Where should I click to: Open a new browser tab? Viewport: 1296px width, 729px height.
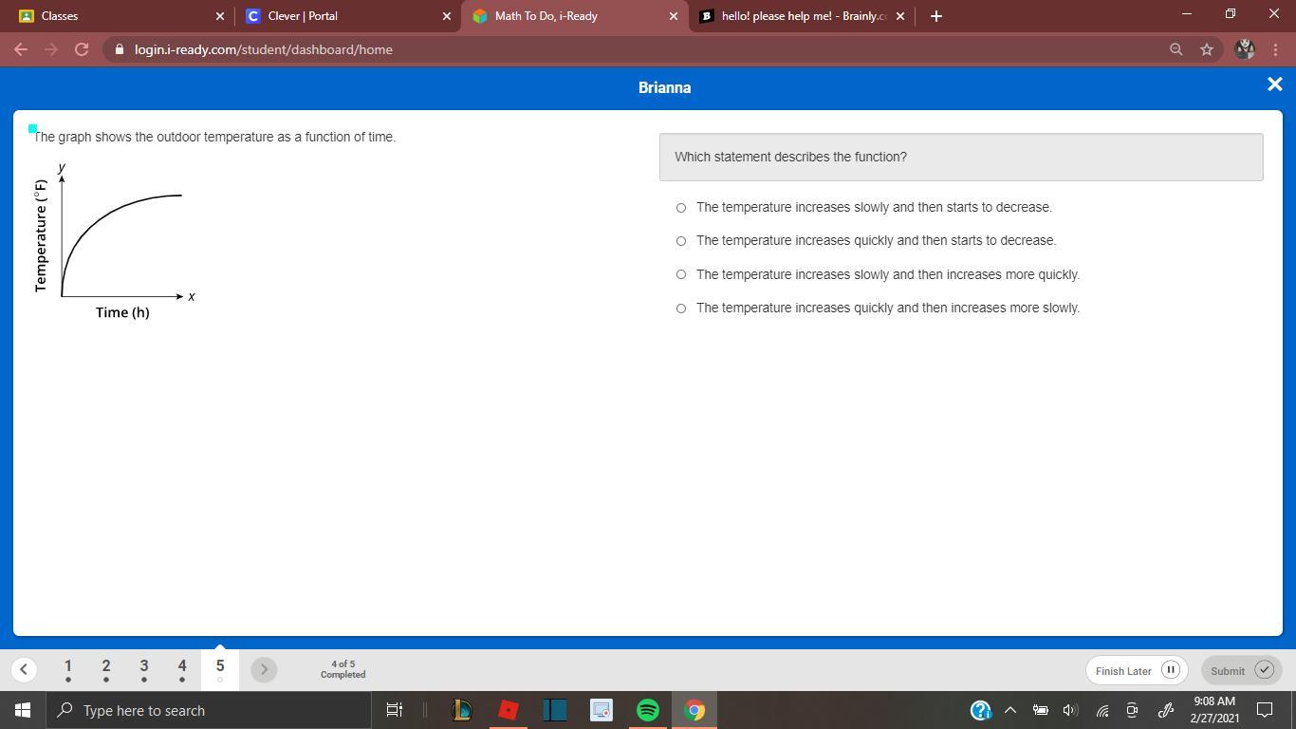coord(936,16)
